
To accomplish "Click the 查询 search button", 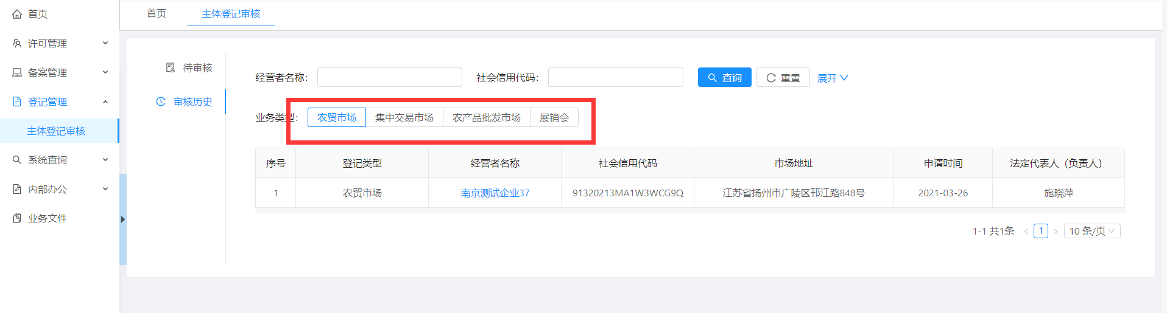I will click(x=724, y=78).
